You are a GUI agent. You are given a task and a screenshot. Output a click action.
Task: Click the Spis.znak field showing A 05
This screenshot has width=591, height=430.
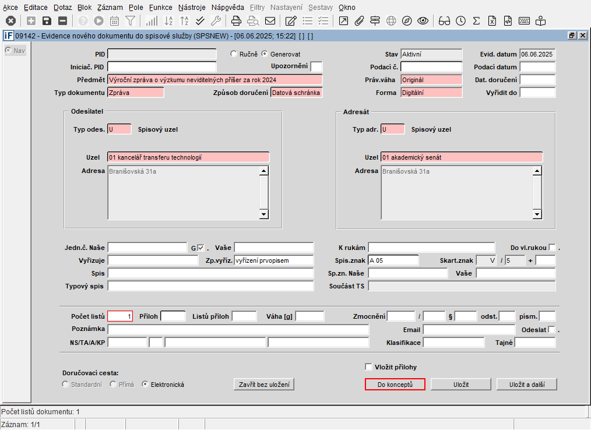393,260
